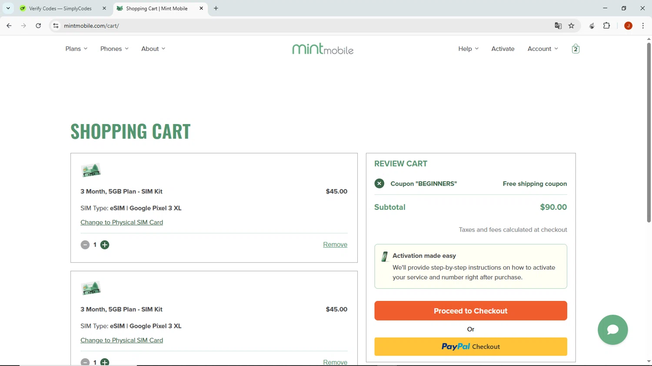The width and height of the screenshot is (652, 366).
Task: Click the Google Translate icon in address bar
Action: coord(558,26)
